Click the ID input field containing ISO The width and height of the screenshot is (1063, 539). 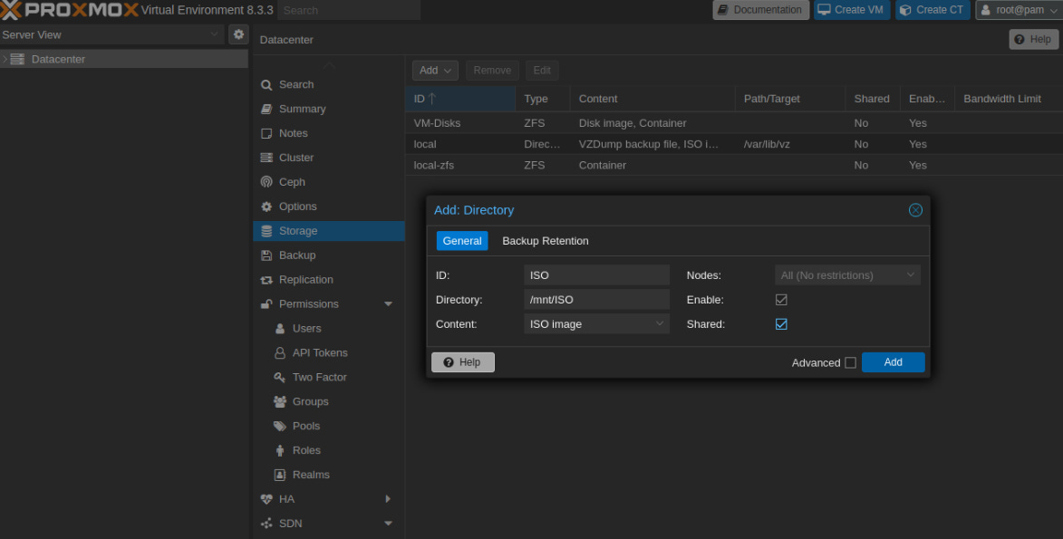click(596, 275)
